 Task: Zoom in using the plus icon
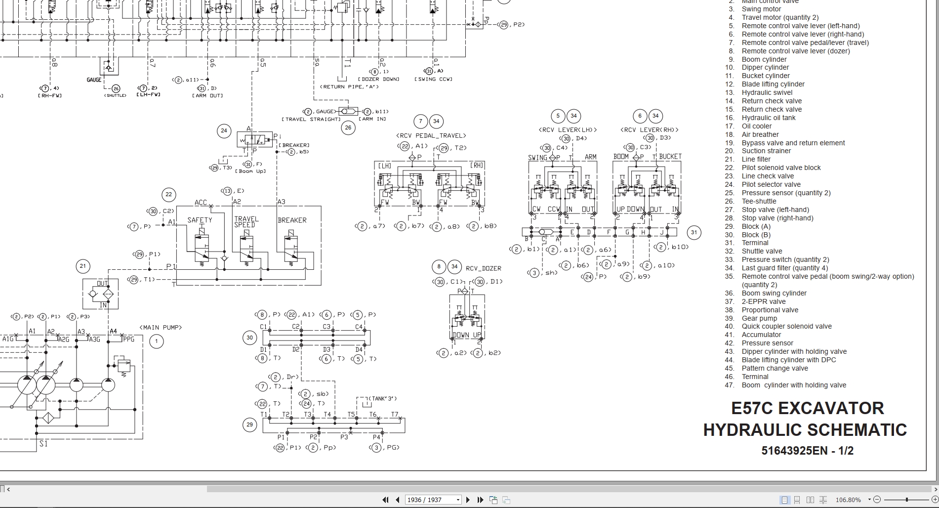point(934,500)
